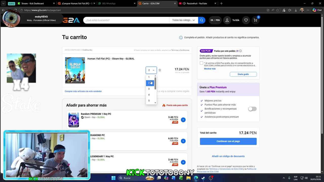Open new browser tab
324x182 pixels.
[221, 4]
